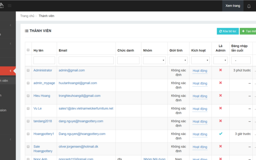This screenshot has width=256, height=160.
Task: Toggle Hoạt động status for Vu Le
Action: (200, 109)
